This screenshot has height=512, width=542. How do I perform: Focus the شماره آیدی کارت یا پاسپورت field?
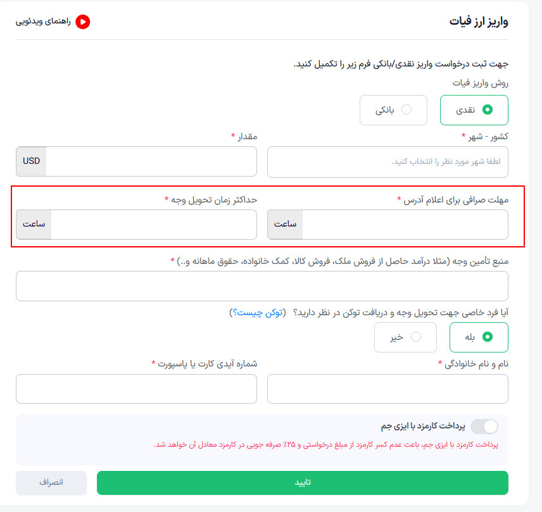[136, 389]
